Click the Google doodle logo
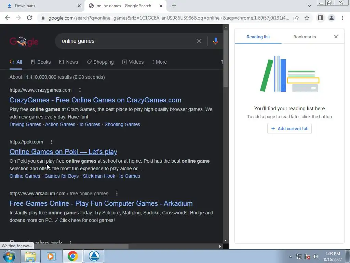350x263 pixels. [24, 41]
